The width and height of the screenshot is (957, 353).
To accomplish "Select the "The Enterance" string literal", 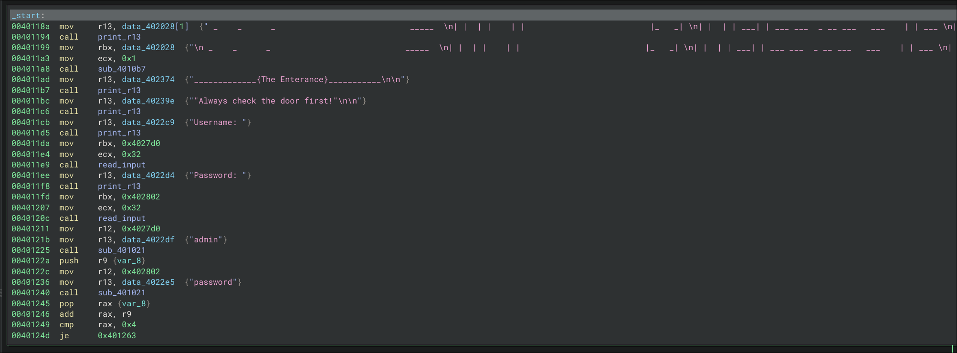I will (x=292, y=80).
